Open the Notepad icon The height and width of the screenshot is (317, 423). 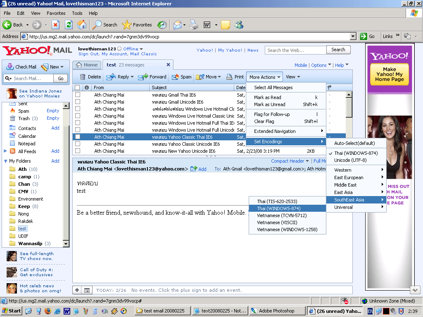tap(13, 143)
